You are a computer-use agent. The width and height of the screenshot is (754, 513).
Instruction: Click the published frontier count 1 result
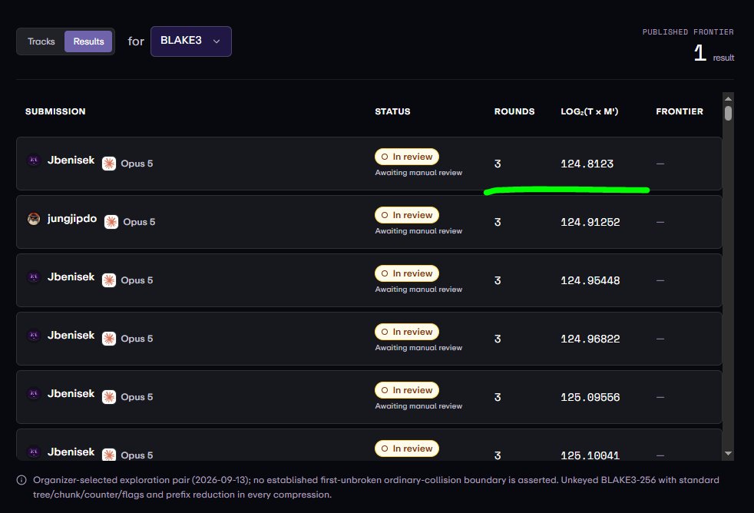(x=713, y=53)
